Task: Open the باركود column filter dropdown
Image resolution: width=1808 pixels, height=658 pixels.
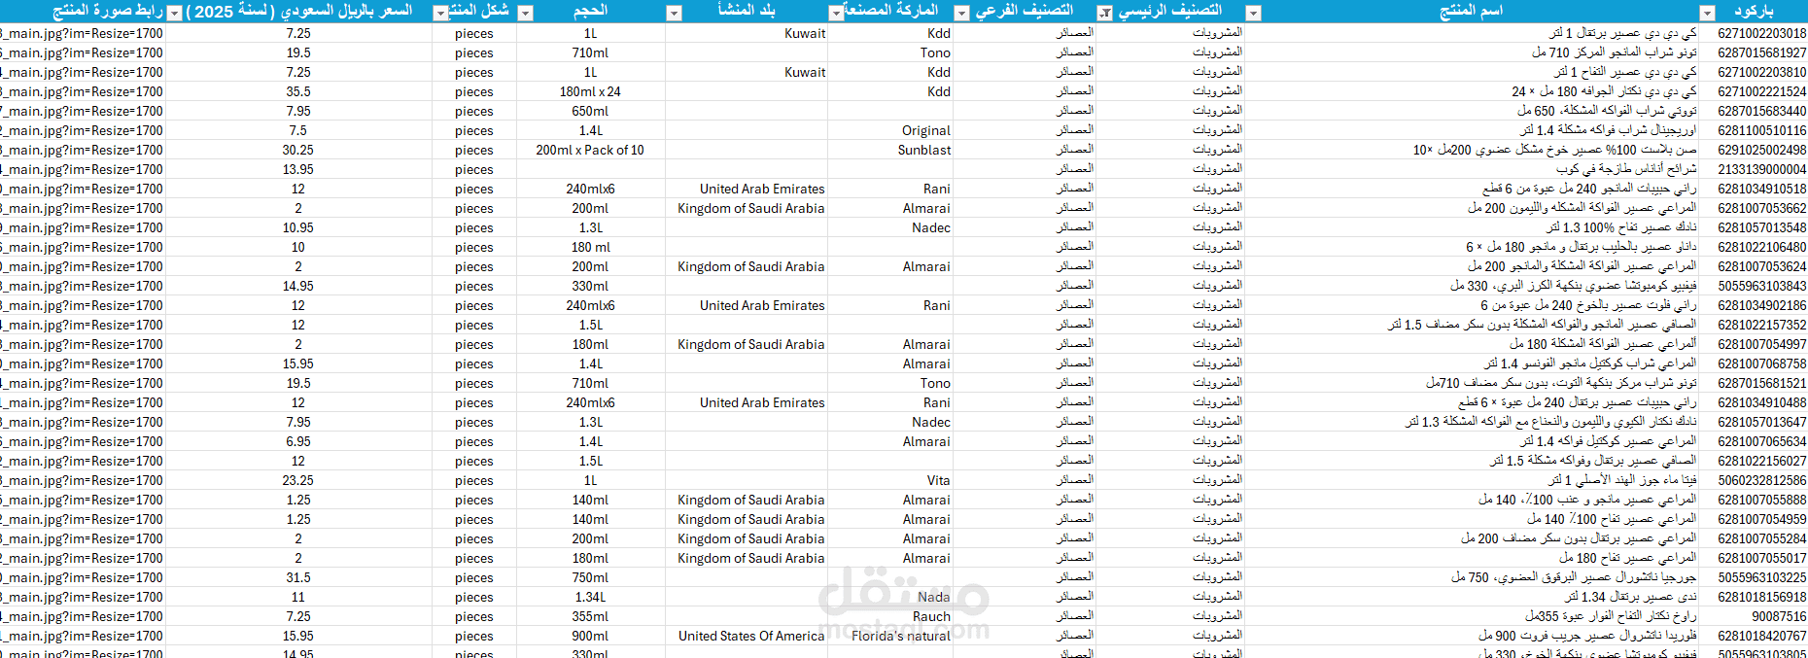Action: click(1707, 13)
